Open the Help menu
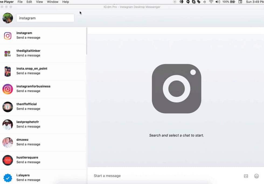The width and height of the screenshot is (264, 184). click(65, 2)
